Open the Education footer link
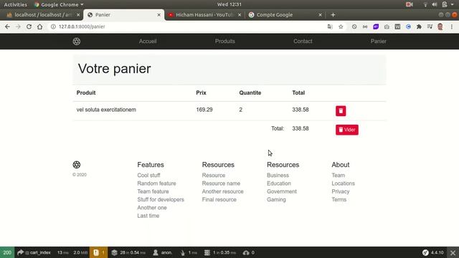 point(279,183)
